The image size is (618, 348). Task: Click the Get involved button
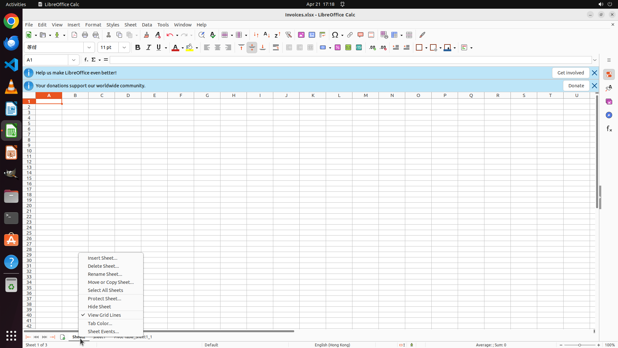click(x=570, y=73)
